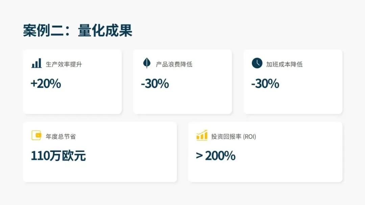
Task: Select the -30% value under 加班成本降低
Action: [x=265, y=83]
